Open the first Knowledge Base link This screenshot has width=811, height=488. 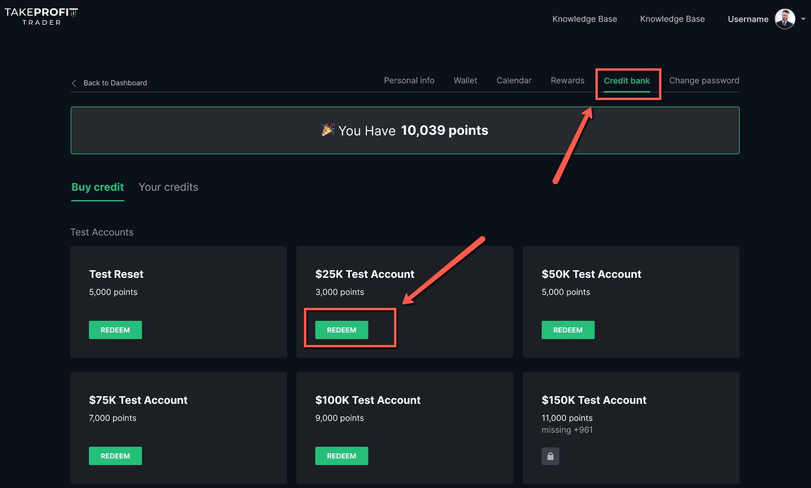[585, 19]
